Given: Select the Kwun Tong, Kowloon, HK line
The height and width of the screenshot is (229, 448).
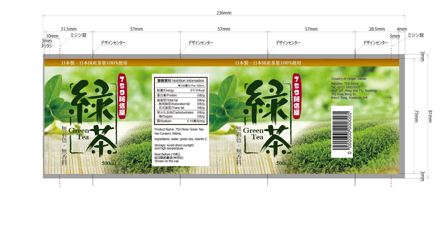Looking at the screenshot, I should point(350,98).
